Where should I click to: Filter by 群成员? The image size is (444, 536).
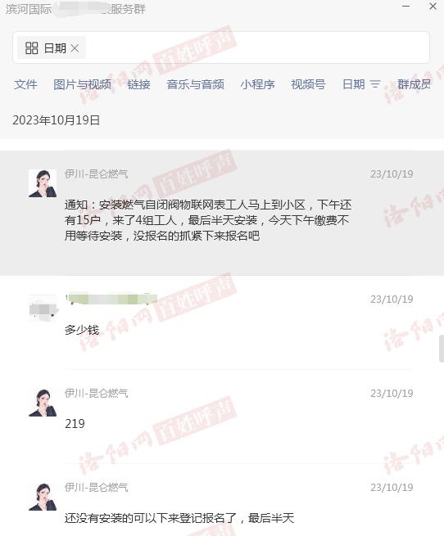tap(414, 84)
